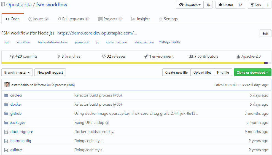Toggle Unstar on the repository
Screen dimensions: 272x155
(x=226, y=5)
